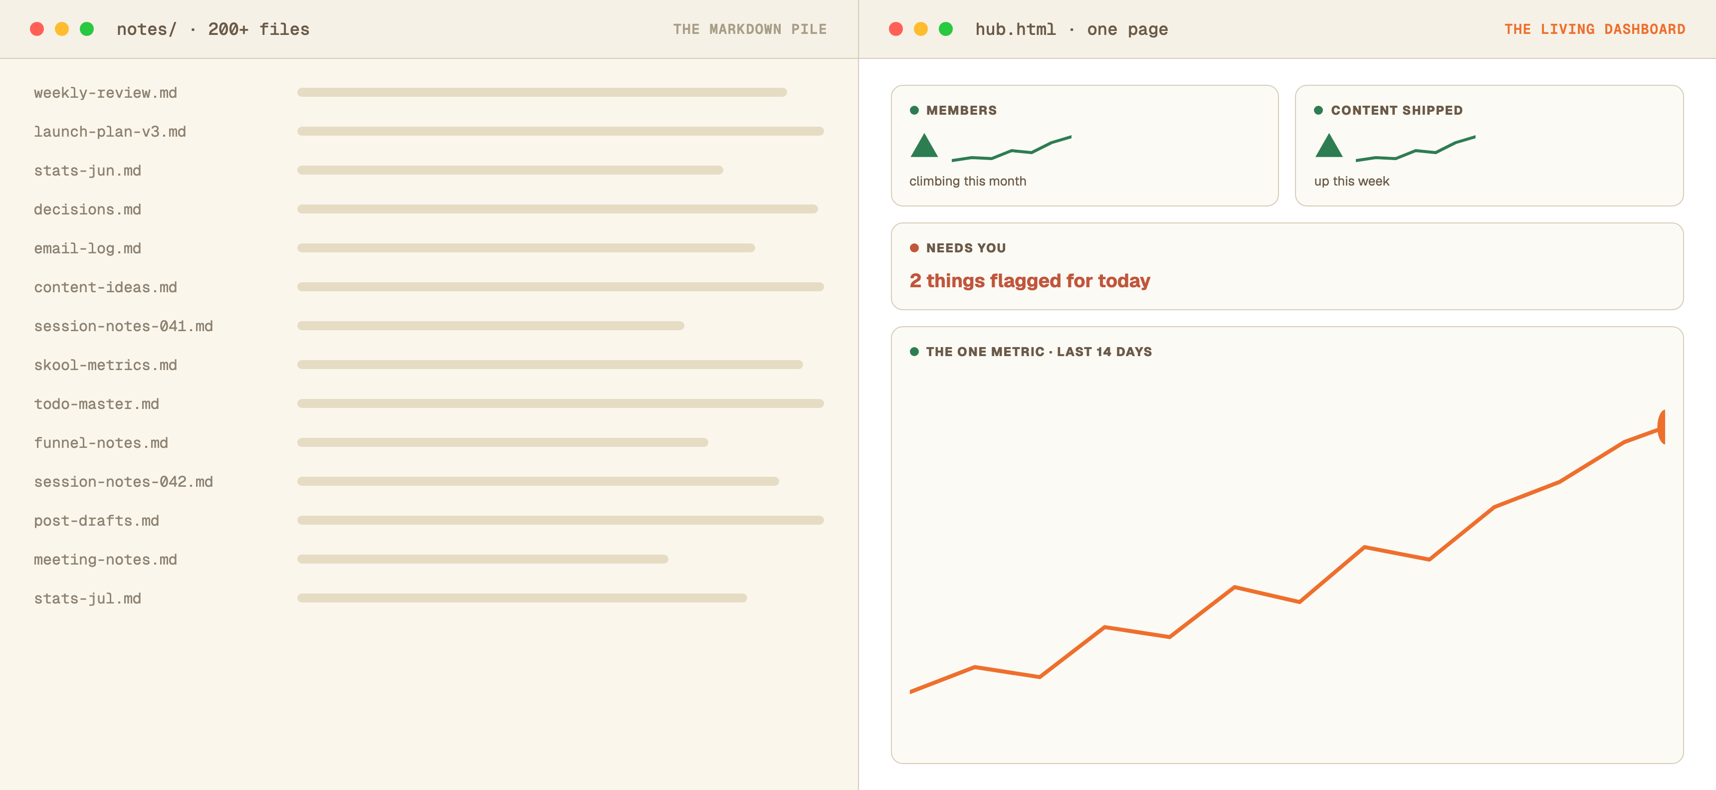Click the Content Shipped sparkline chart
The height and width of the screenshot is (790, 1716).
click(x=1416, y=149)
